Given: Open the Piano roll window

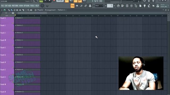Looking at the screenshot, I should coord(123,6).
